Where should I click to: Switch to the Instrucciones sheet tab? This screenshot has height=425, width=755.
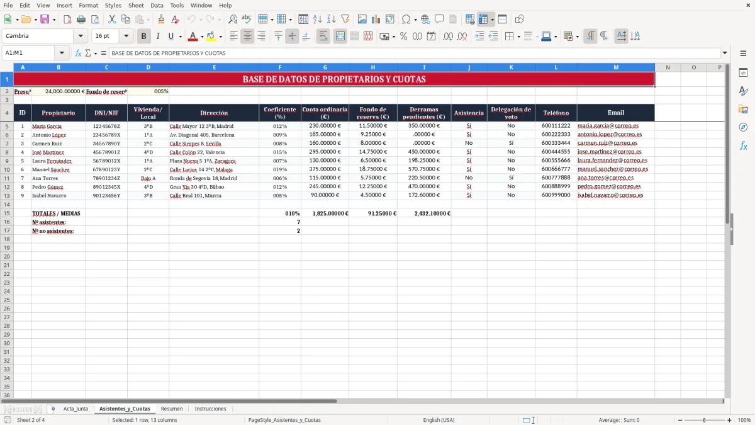[210, 409]
